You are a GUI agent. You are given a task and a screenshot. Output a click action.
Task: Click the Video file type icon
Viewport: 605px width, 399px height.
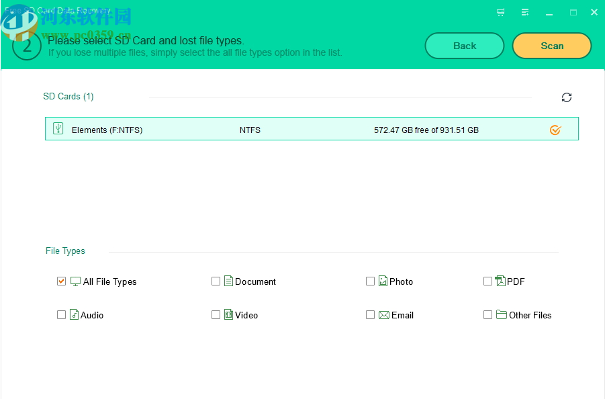pos(228,314)
